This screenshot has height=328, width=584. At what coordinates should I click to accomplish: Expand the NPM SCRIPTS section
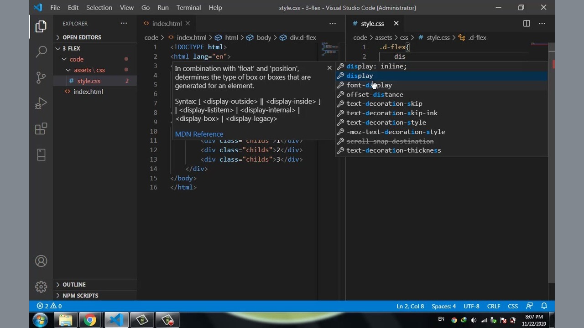[x=80, y=296]
